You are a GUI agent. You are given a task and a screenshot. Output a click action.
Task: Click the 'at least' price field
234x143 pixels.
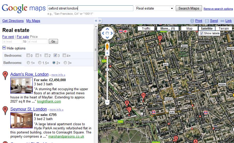(x=12, y=41)
